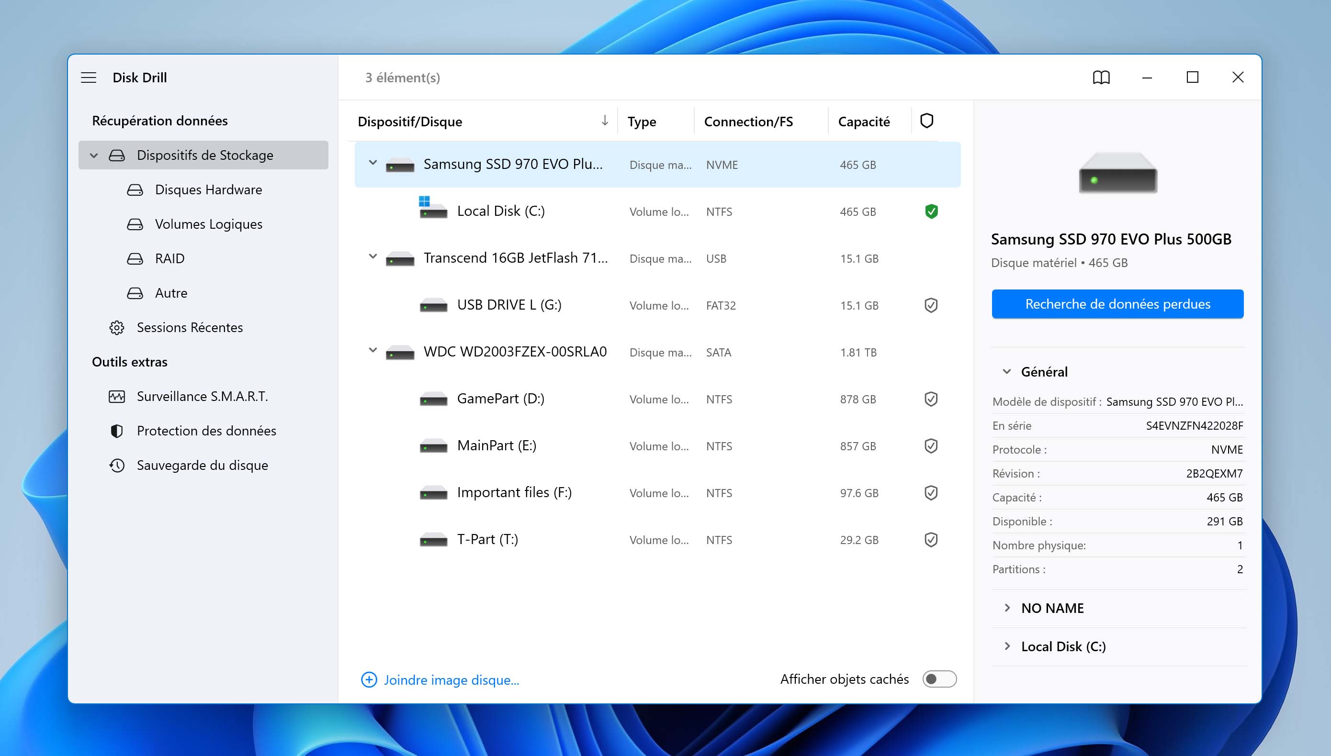Viewport: 1331px width, 756px height.
Task: Select the USB DRIVE L (G:) row
Action: click(x=657, y=305)
